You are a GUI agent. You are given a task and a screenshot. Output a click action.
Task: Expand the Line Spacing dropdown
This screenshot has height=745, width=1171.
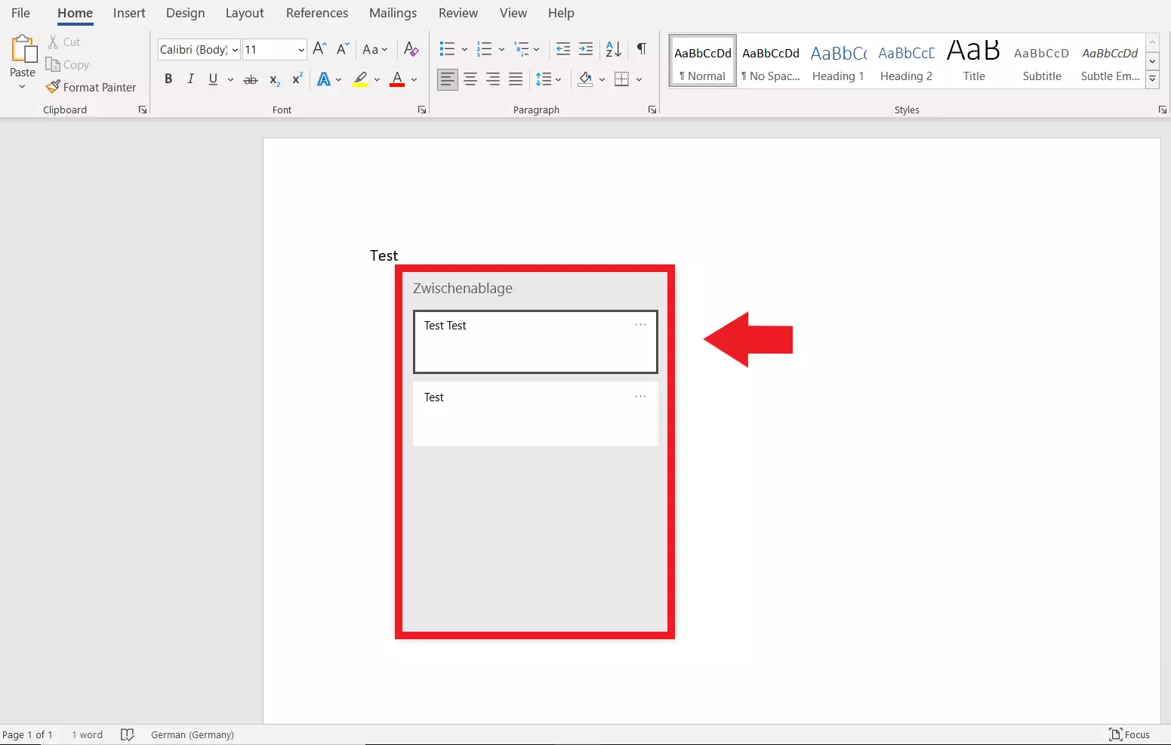pyautogui.click(x=559, y=79)
